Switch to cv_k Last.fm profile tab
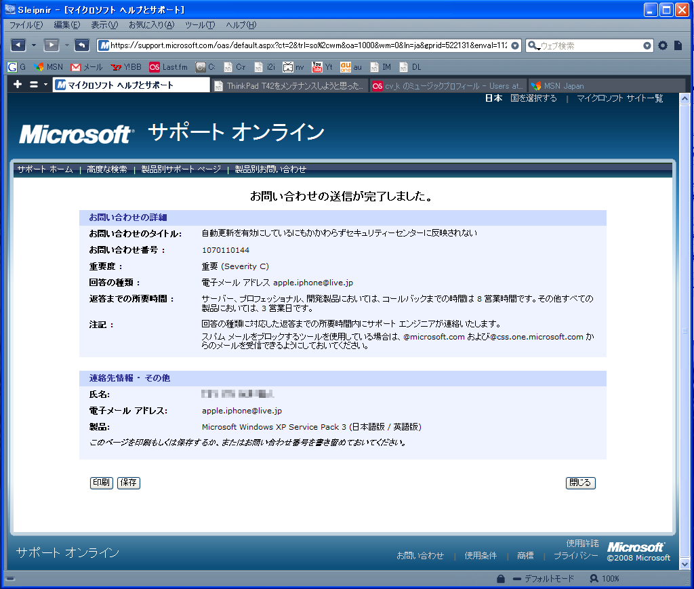Screen dimensions: 694x589 pos(449,86)
